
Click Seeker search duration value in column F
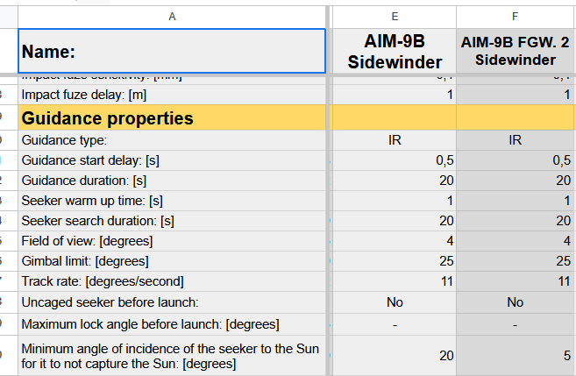coord(516,221)
